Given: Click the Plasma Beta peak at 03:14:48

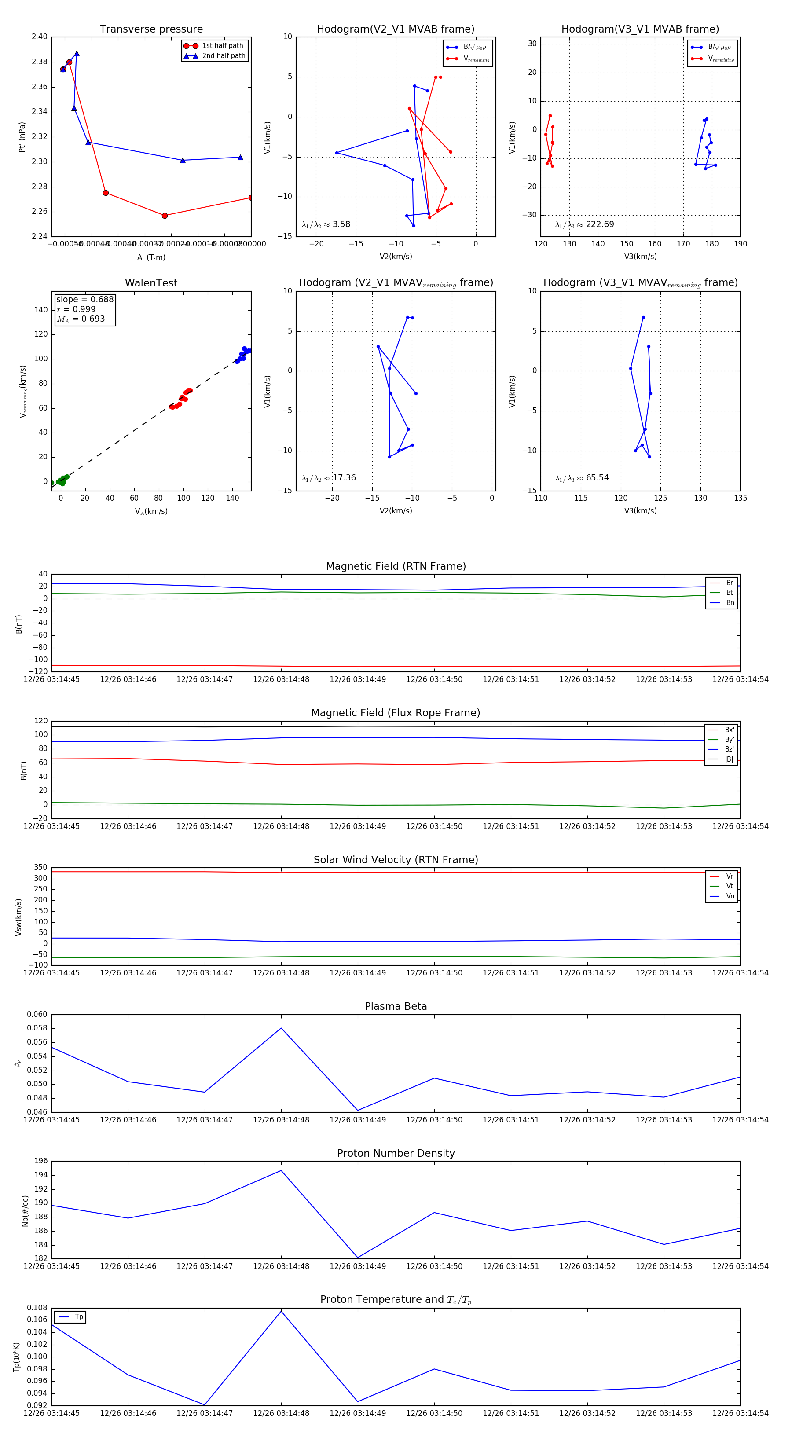Looking at the screenshot, I should click(281, 1028).
